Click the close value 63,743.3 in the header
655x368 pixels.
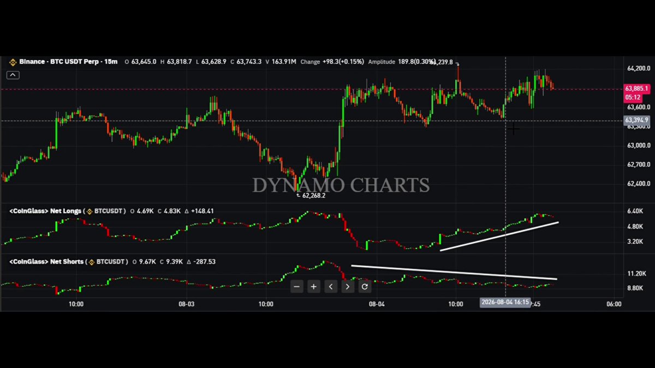coord(249,62)
